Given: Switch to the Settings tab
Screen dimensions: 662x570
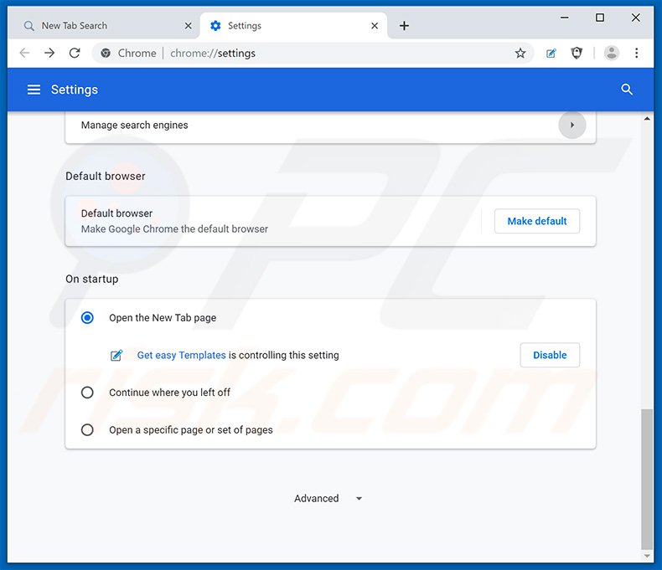Looking at the screenshot, I should [x=293, y=26].
